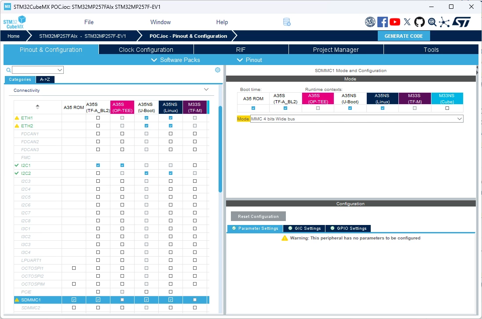Go to Home breadcrumb
Image resolution: width=482 pixels, height=319 pixels.
click(x=14, y=36)
